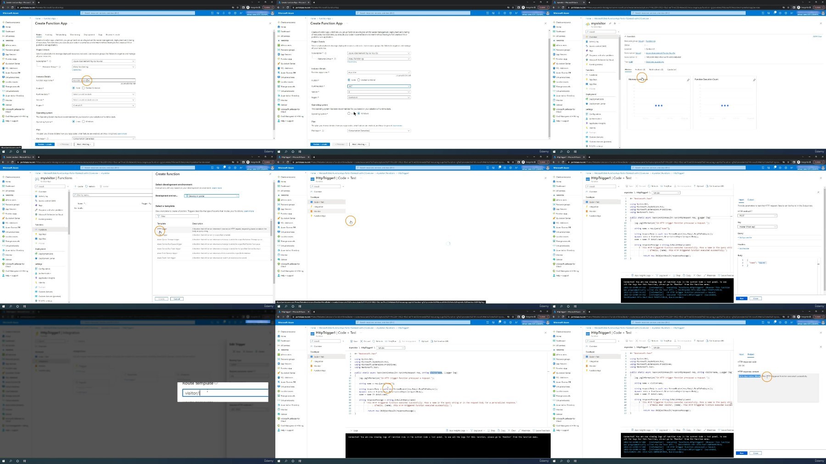Open .NET runtime stack dropdown in myvisitor-named form
The width and height of the screenshot is (826, 464).
[379, 86]
